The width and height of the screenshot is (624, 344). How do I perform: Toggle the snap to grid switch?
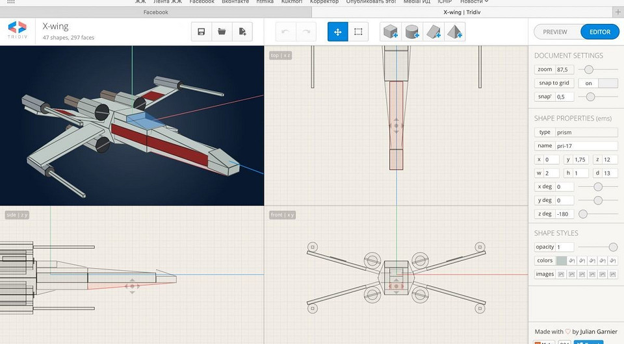[x=598, y=83]
